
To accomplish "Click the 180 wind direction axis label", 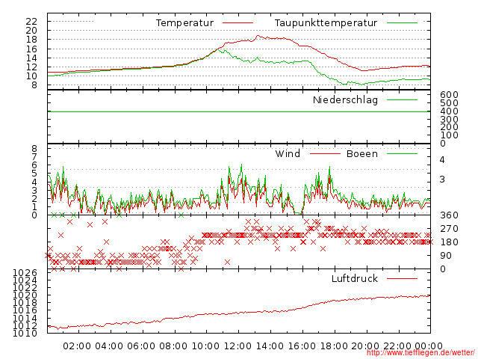I will tap(449, 242).
